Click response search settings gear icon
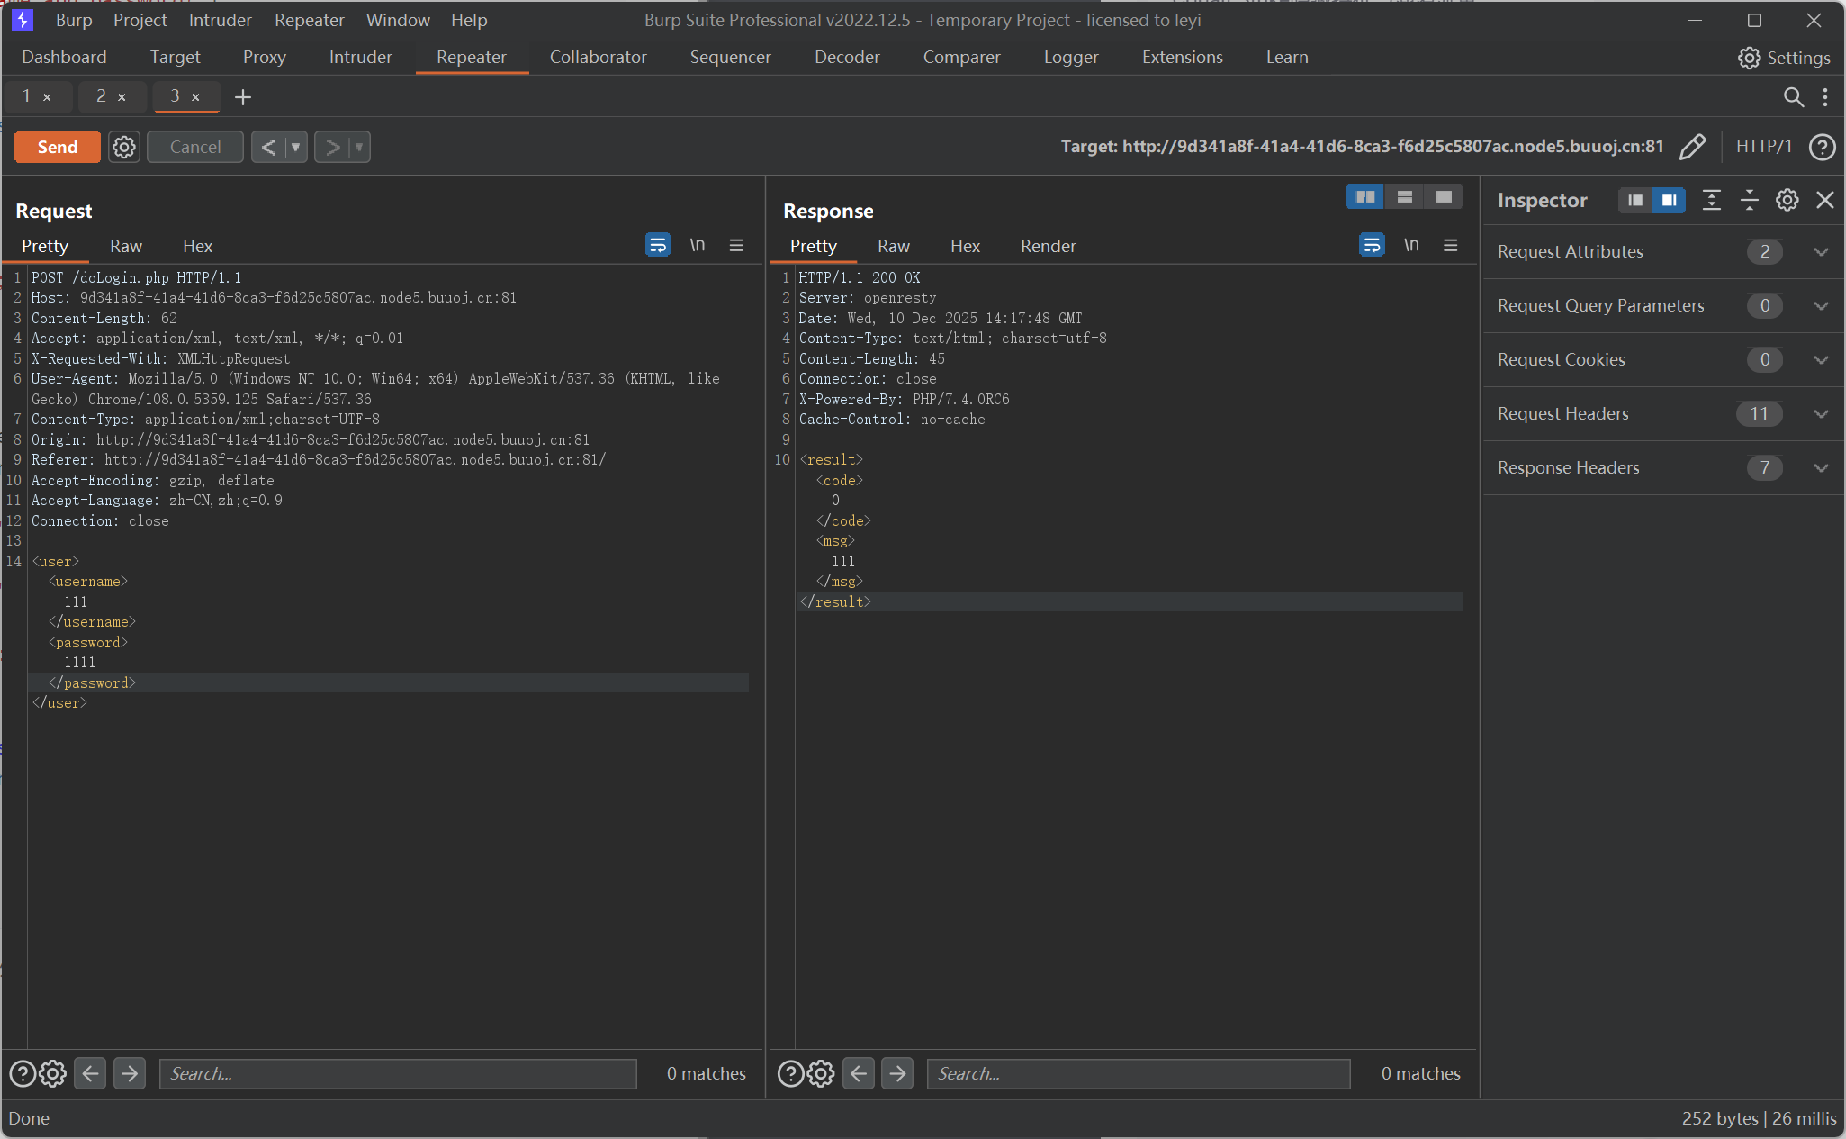The image size is (1846, 1139). pos(821,1073)
